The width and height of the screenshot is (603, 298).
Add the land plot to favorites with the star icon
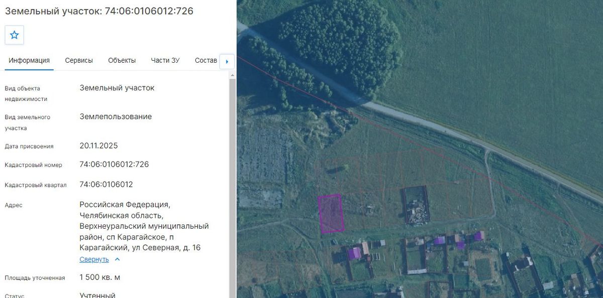[x=15, y=35]
